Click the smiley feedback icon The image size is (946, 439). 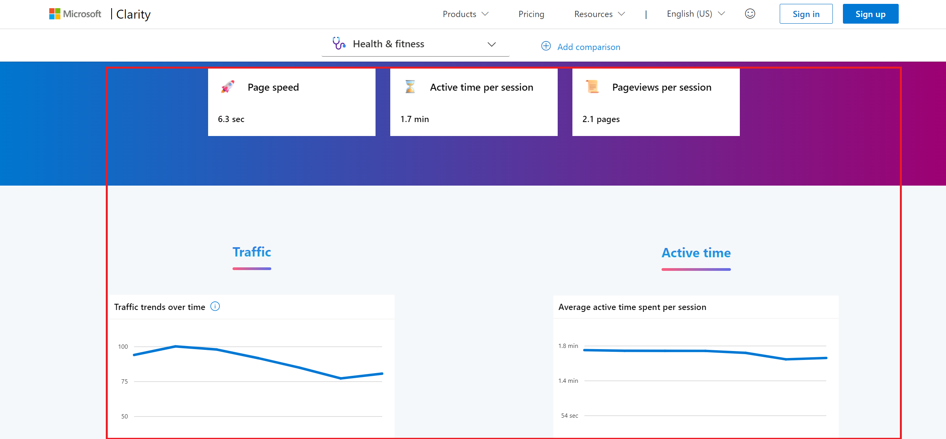coord(750,14)
